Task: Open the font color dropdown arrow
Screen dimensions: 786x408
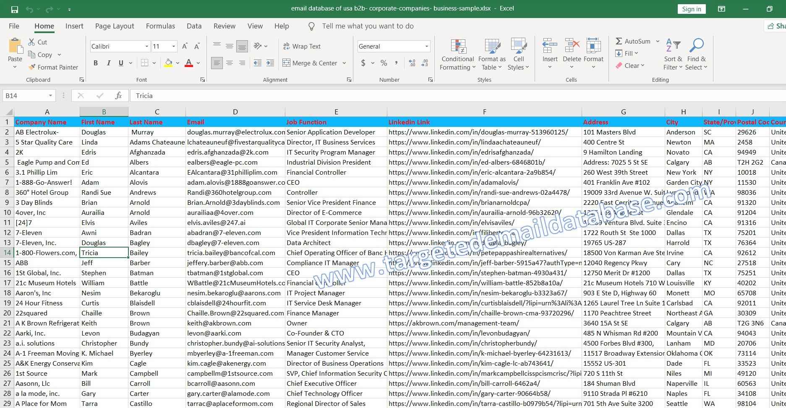Action: pos(198,63)
